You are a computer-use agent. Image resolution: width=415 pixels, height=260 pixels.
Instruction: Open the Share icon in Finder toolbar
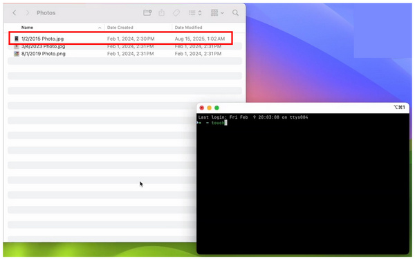tap(161, 12)
